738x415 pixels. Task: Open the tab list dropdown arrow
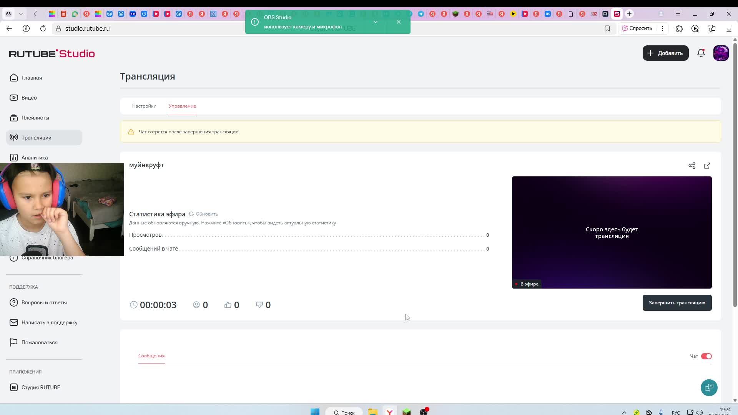point(21,14)
